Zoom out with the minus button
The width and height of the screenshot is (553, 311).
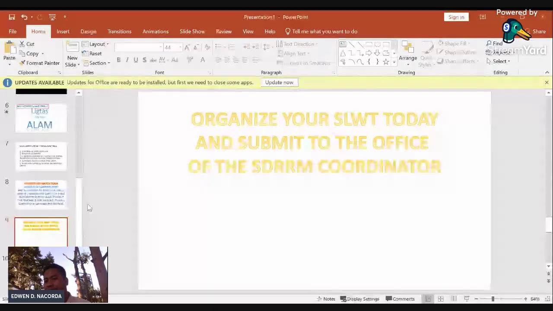[476, 299]
